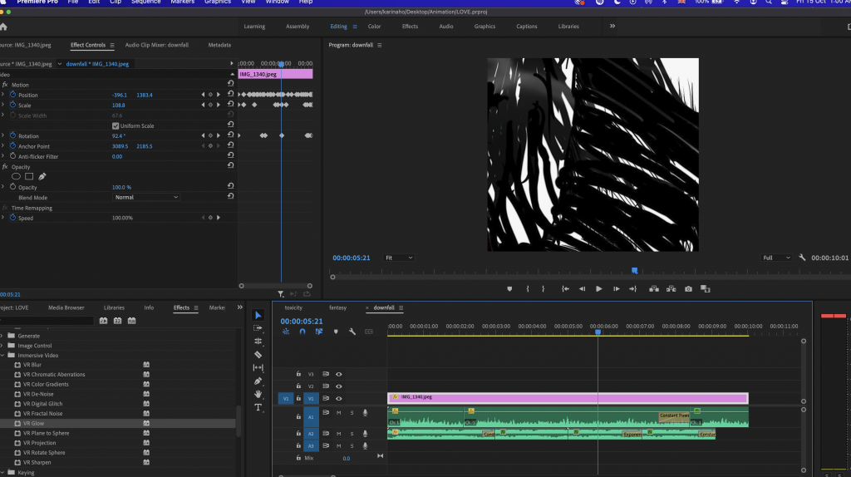Open timeline display settings wrench
The image size is (851, 477).
(352, 332)
